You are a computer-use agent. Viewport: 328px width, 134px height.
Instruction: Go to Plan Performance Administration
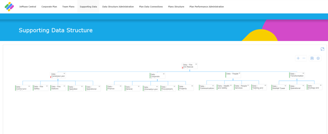[206, 7]
